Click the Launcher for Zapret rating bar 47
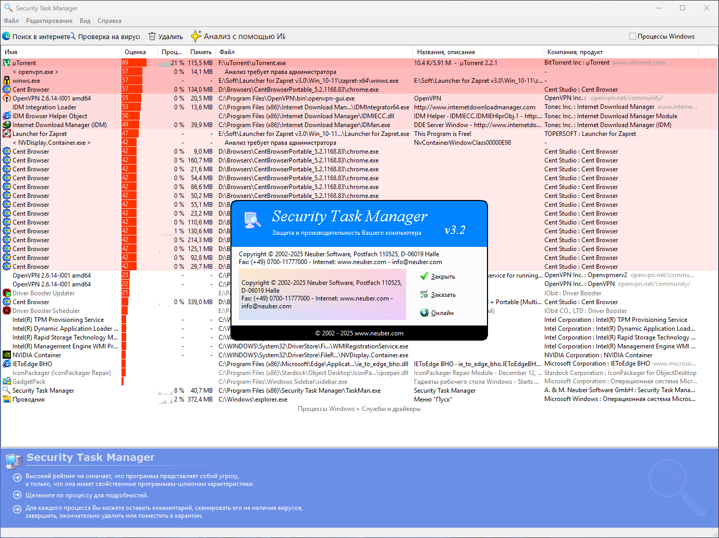Screen dimensions: 719x538 (130, 134)
